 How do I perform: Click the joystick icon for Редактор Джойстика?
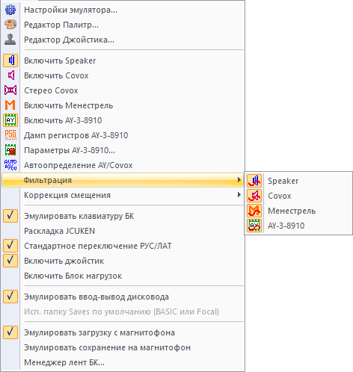coord(10,40)
